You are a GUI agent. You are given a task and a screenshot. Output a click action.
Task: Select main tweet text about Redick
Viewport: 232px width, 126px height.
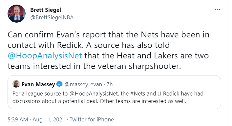(109, 51)
